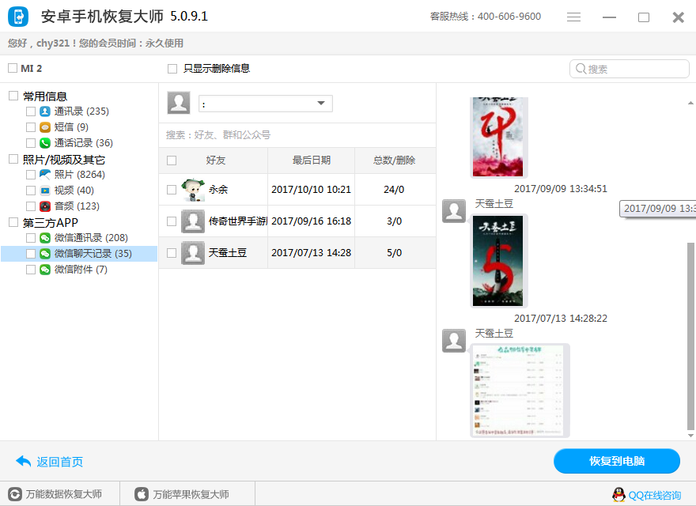
Task: Click the photos (照片) icon
Action: (45, 175)
